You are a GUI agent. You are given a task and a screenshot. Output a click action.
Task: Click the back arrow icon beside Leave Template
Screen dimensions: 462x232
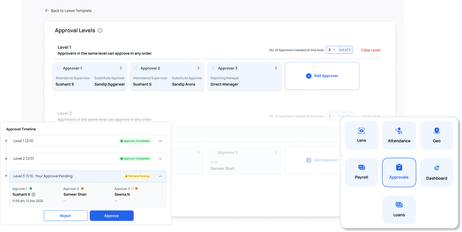[47, 10]
